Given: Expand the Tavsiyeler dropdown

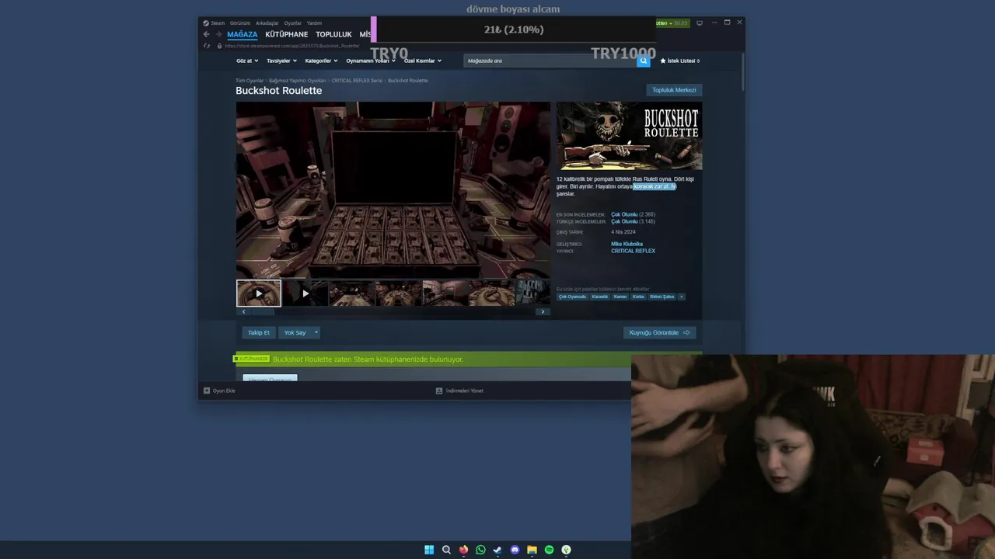Looking at the screenshot, I should coord(281,61).
